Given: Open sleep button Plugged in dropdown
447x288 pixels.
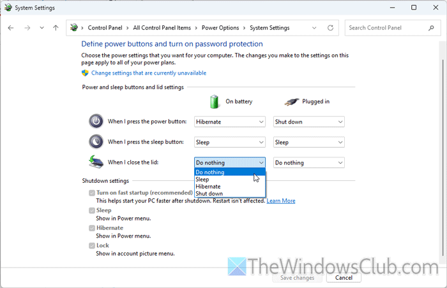Looking at the screenshot, I should coord(308,142).
